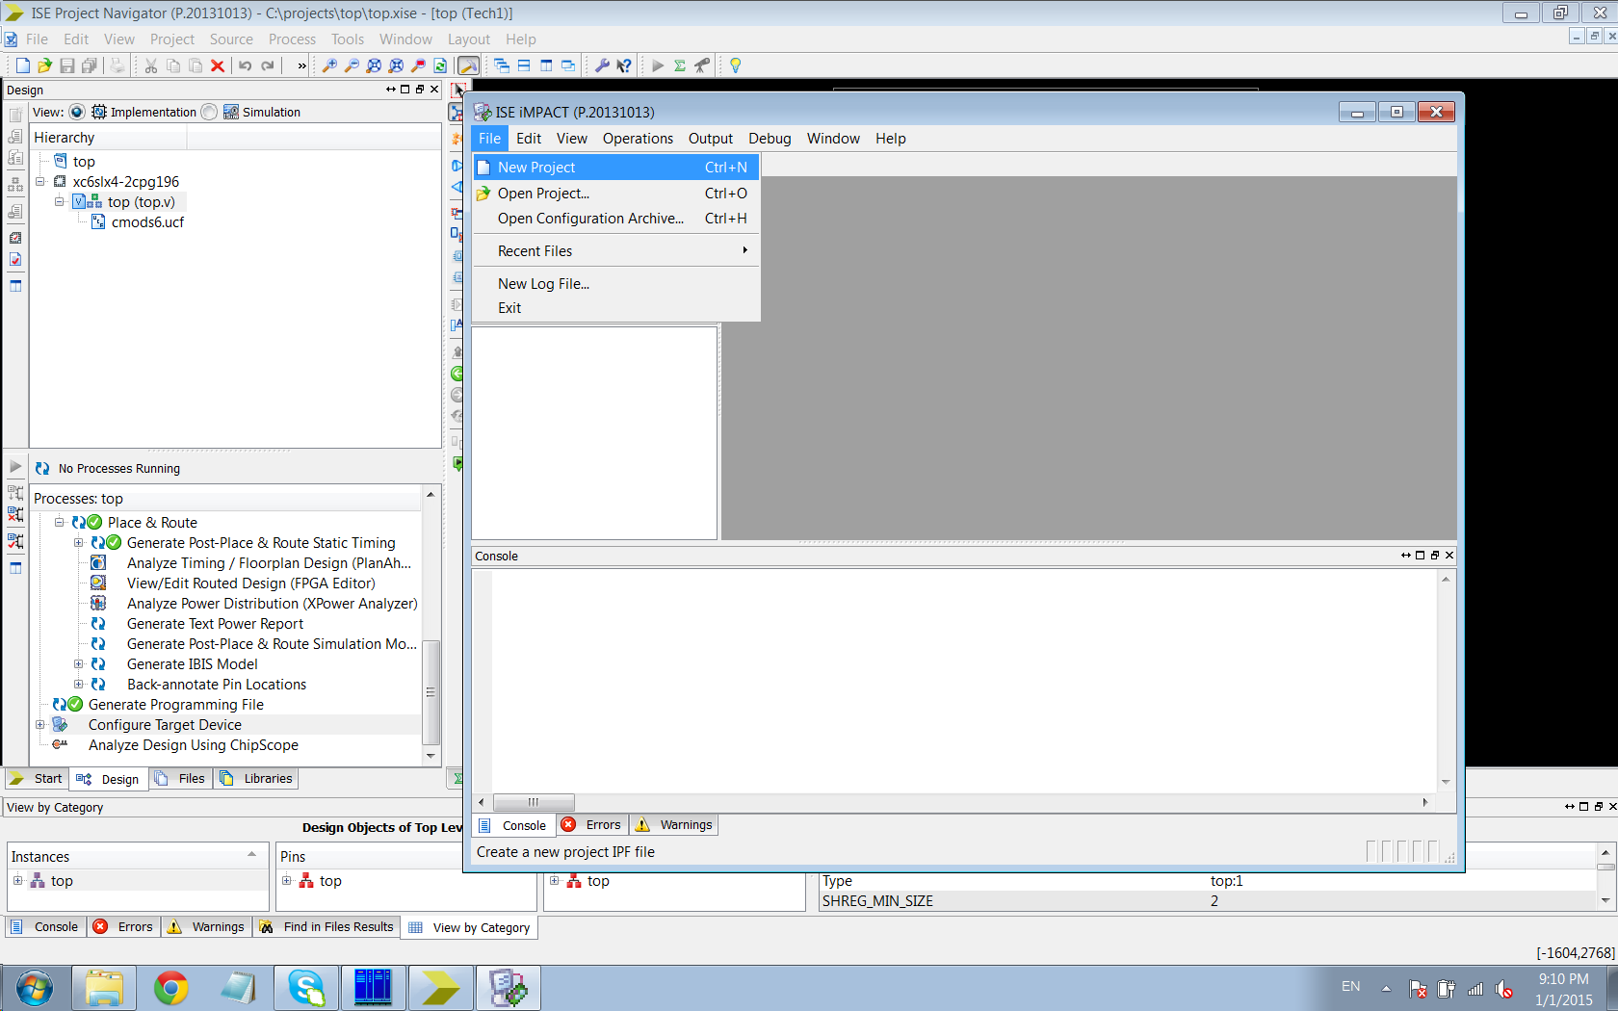Expand the top node under Instances

point(18,880)
